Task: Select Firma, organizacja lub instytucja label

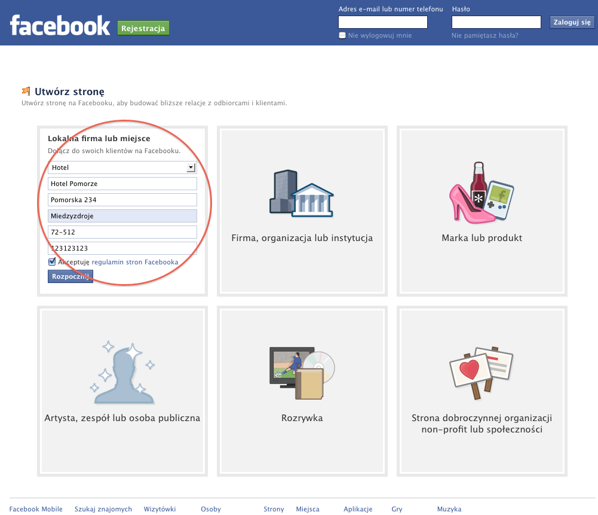Action: [x=302, y=238]
